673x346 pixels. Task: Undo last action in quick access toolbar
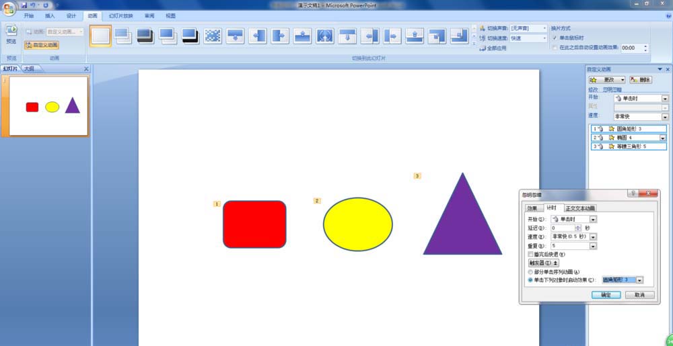tap(32, 5)
